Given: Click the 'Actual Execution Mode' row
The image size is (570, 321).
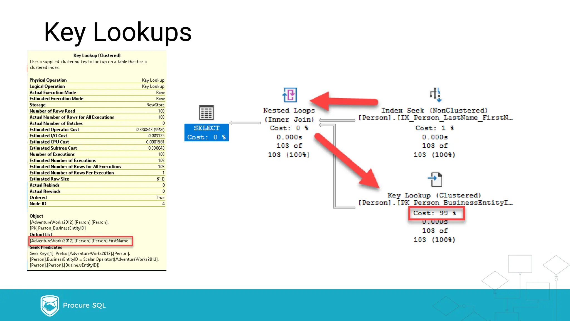Looking at the screenshot, I should [x=97, y=93].
